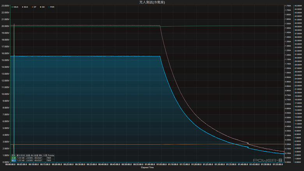This screenshot has height=171, width=304.
Task: Toggle the IBUS series in the legend
Action: [25, 7]
